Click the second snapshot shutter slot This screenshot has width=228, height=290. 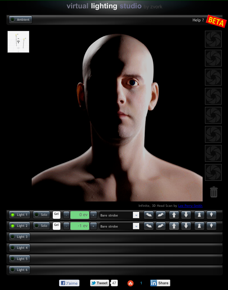(213, 58)
